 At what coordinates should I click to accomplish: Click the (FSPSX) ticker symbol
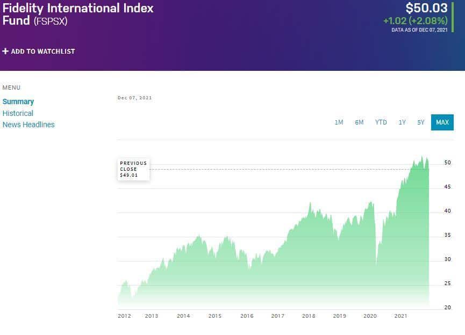pyautogui.click(x=51, y=21)
